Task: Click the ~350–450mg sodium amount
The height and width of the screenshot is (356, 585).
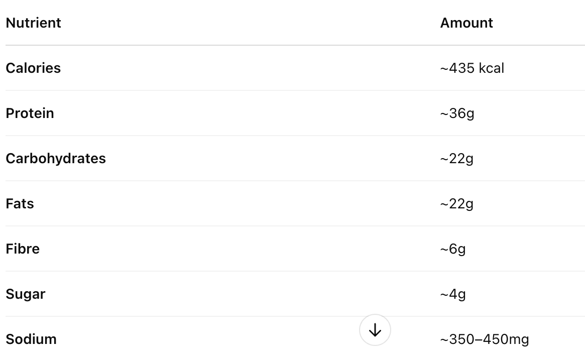Action: (x=484, y=339)
